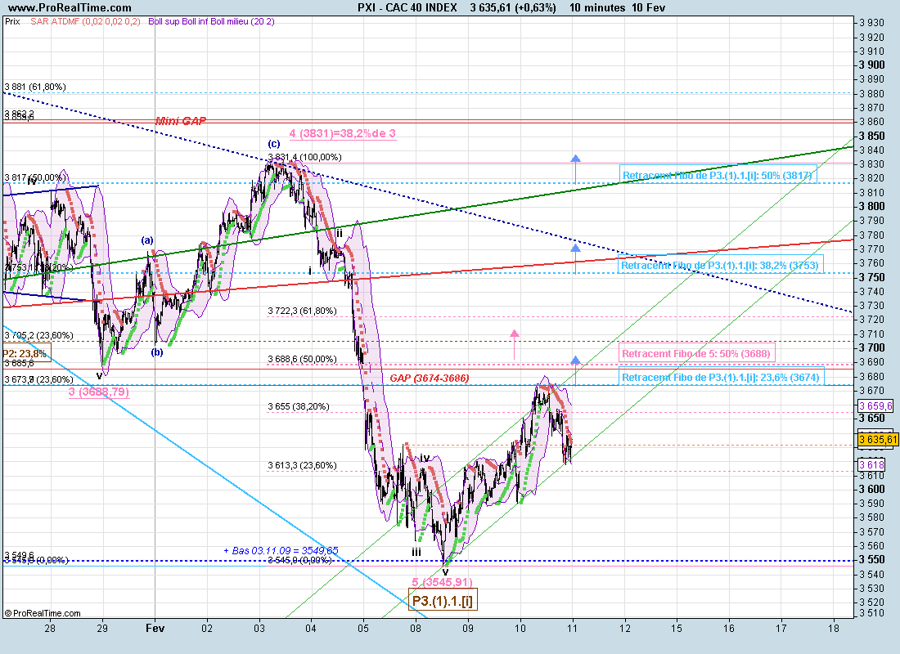
Task: Select the Prix legend label
Action: point(12,22)
